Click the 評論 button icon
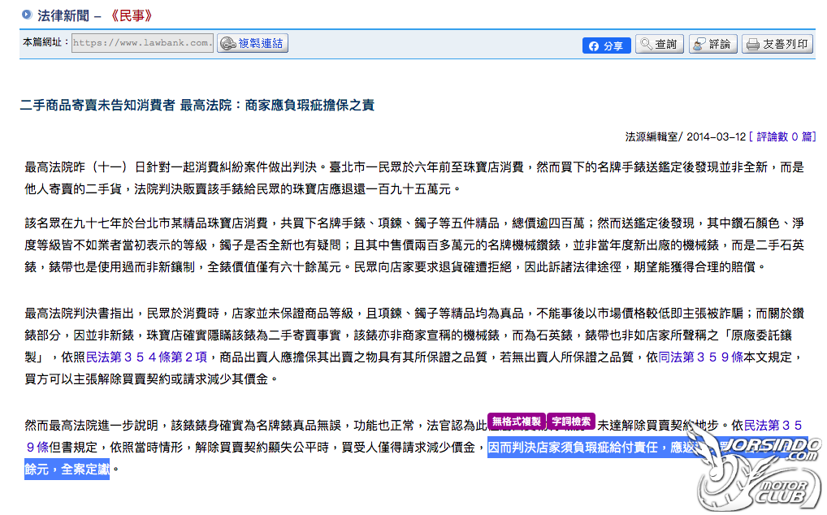Viewport: 827px width, 515px height. click(699, 45)
